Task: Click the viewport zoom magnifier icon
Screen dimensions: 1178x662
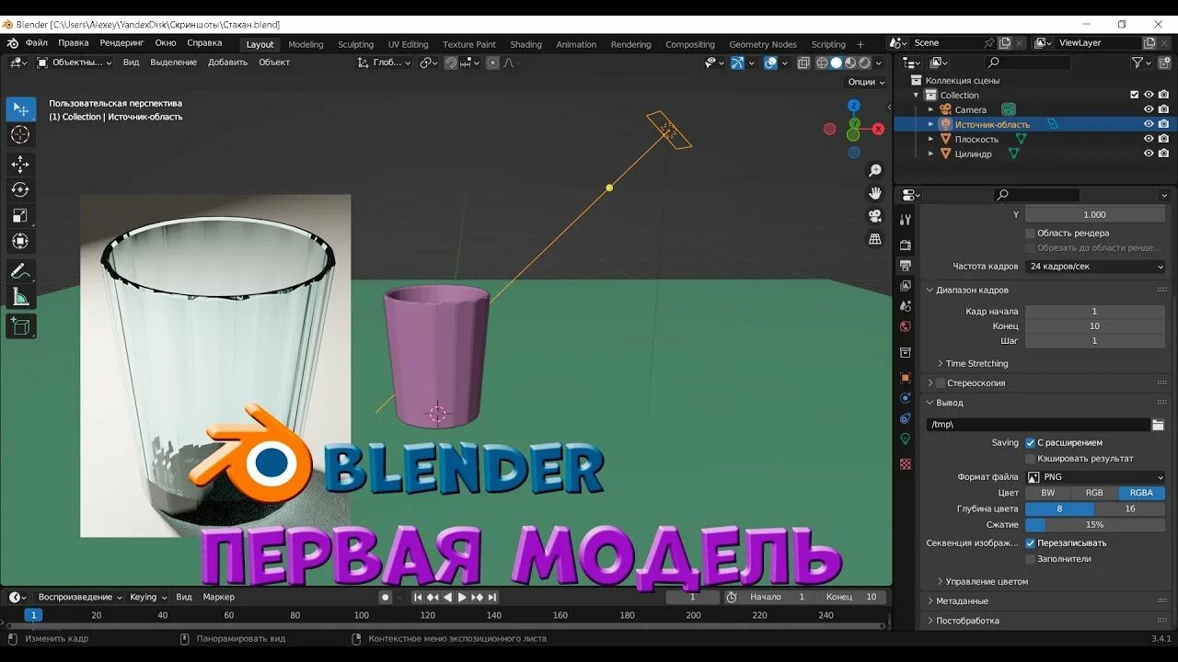Action: pos(875,171)
